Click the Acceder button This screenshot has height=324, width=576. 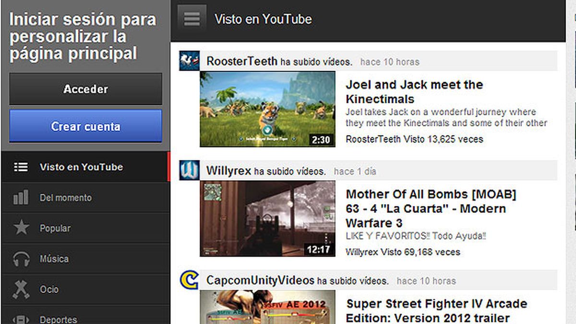[85, 89]
